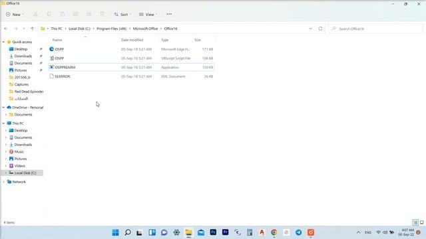Viewport: 426px width, 239px height.
Task: Open Google Chrome from taskbar
Action: (x=274, y=232)
